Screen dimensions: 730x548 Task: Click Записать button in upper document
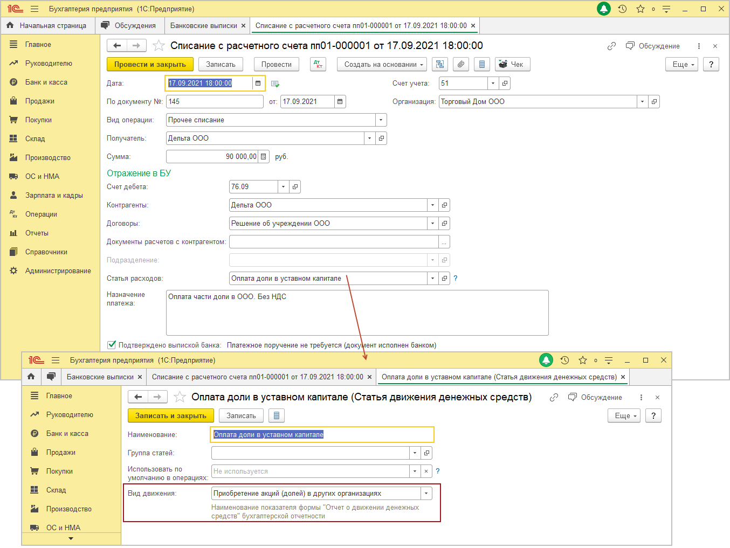(x=221, y=64)
